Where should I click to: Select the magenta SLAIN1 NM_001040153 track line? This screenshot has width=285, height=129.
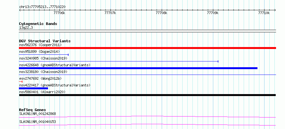tap(147, 125)
